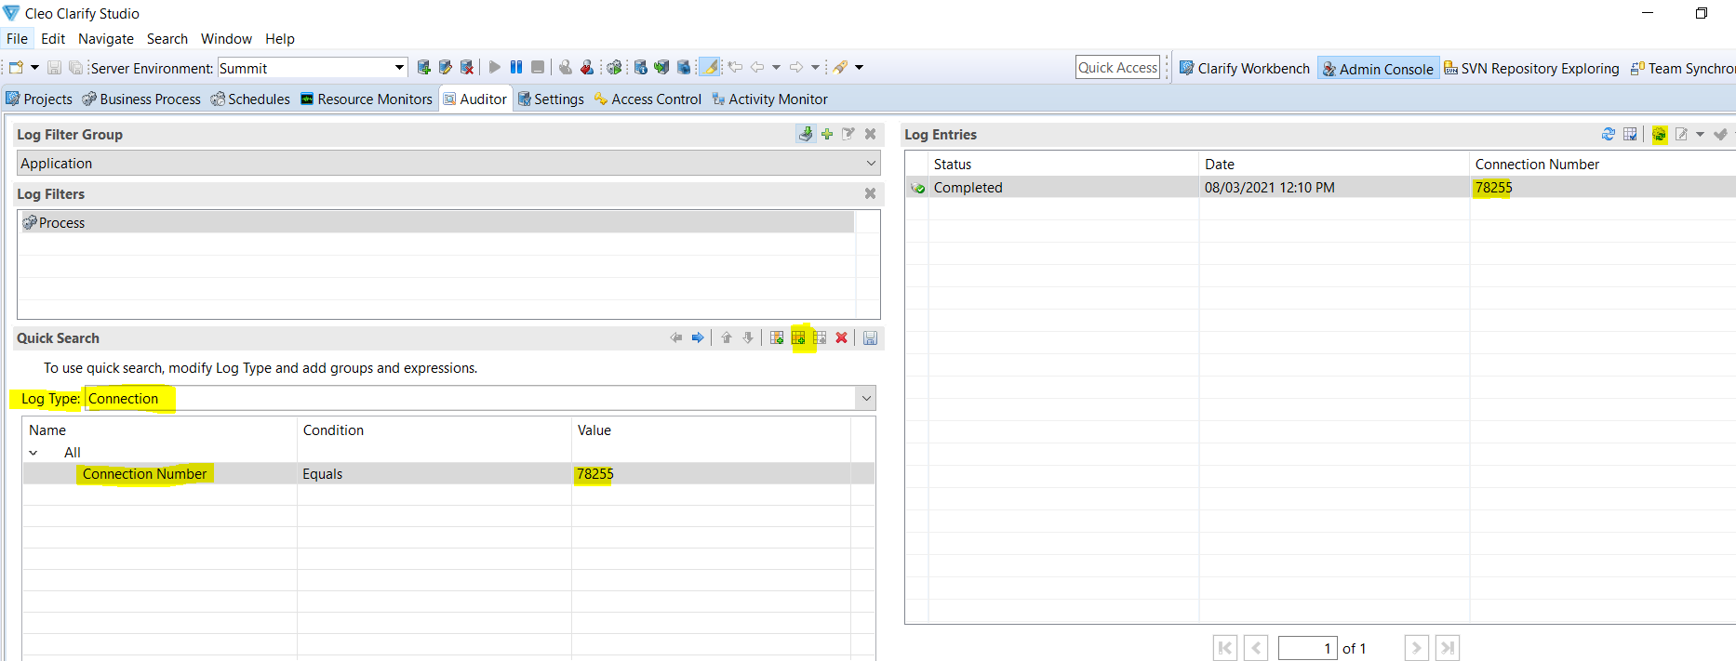The image size is (1736, 661).
Task: Click the gears run icon in toolbar
Action: point(614,67)
